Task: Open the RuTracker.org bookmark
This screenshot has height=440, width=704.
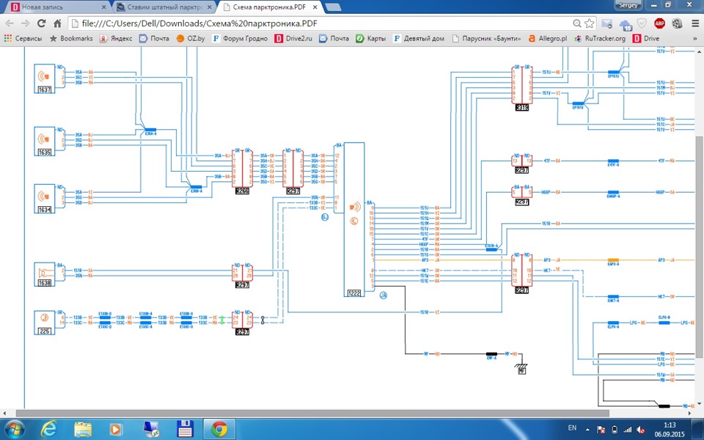Action: point(599,39)
